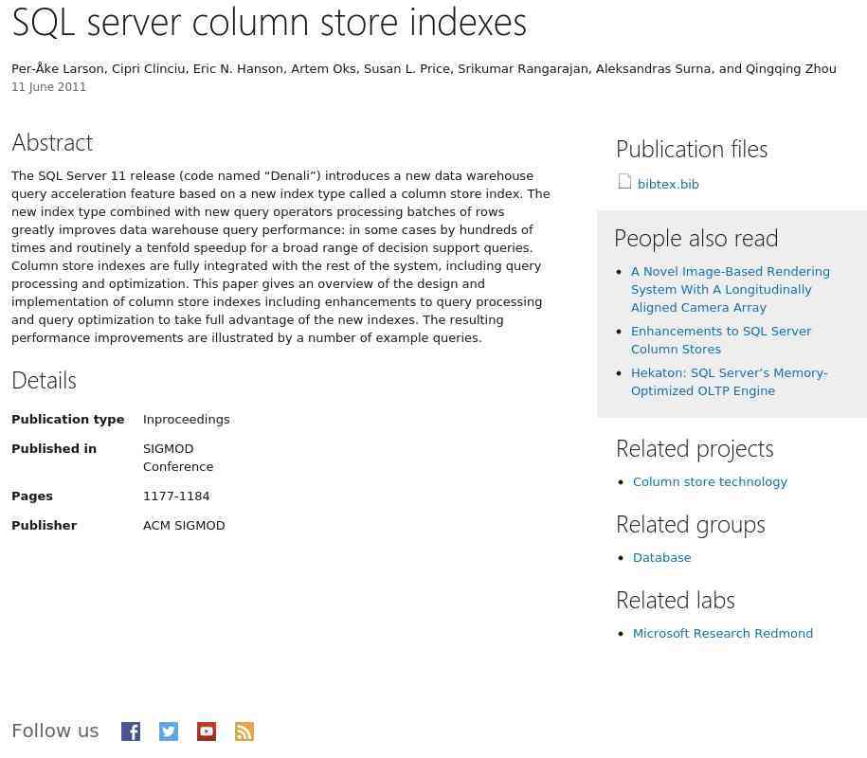Click the author list starting 'Per-Åke Larson'
The image size is (867, 758).
coord(424,68)
